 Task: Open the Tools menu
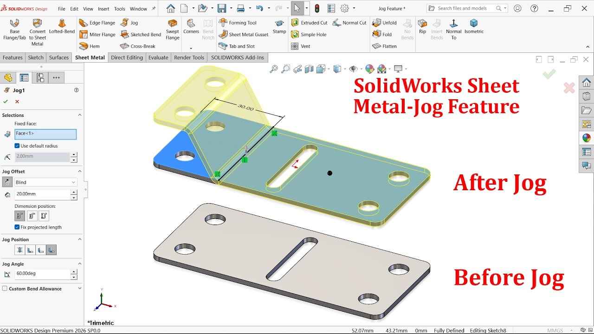pyautogui.click(x=119, y=9)
